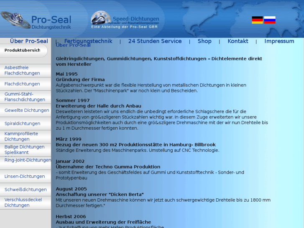Navigate to Schweißdichtungen
The height and width of the screenshot is (228, 304).
[26, 190]
